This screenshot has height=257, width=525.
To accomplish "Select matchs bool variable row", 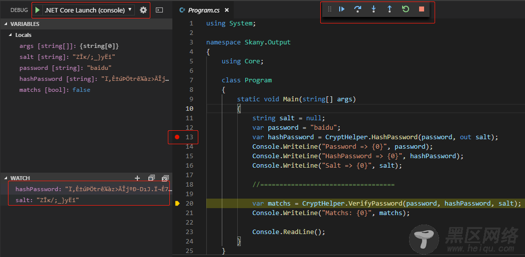I will point(86,90).
